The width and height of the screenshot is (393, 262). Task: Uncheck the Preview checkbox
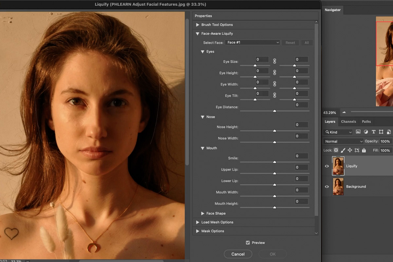(x=248, y=243)
